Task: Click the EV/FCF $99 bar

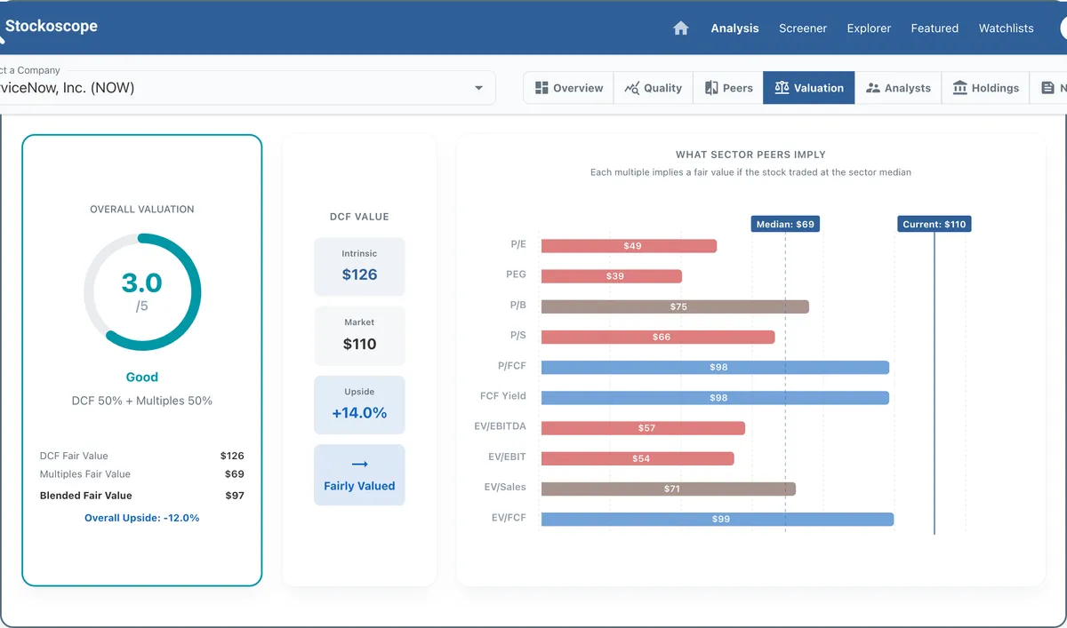Action: click(718, 519)
